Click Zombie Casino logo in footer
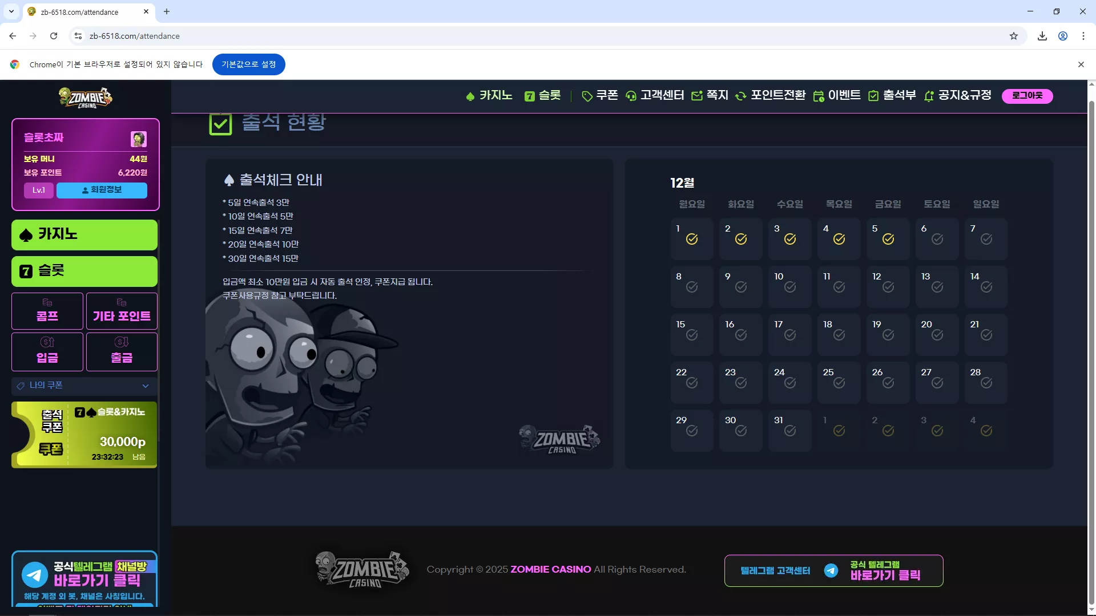Image resolution: width=1096 pixels, height=616 pixels. tap(362, 569)
